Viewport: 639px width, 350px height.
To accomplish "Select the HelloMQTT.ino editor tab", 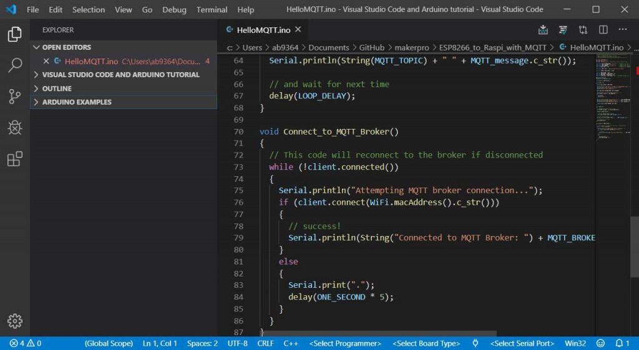I will coord(263,30).
